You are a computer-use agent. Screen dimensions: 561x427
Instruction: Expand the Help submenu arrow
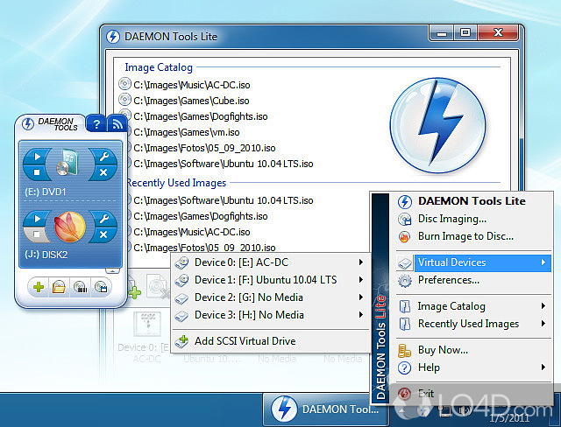click(543, 367)
